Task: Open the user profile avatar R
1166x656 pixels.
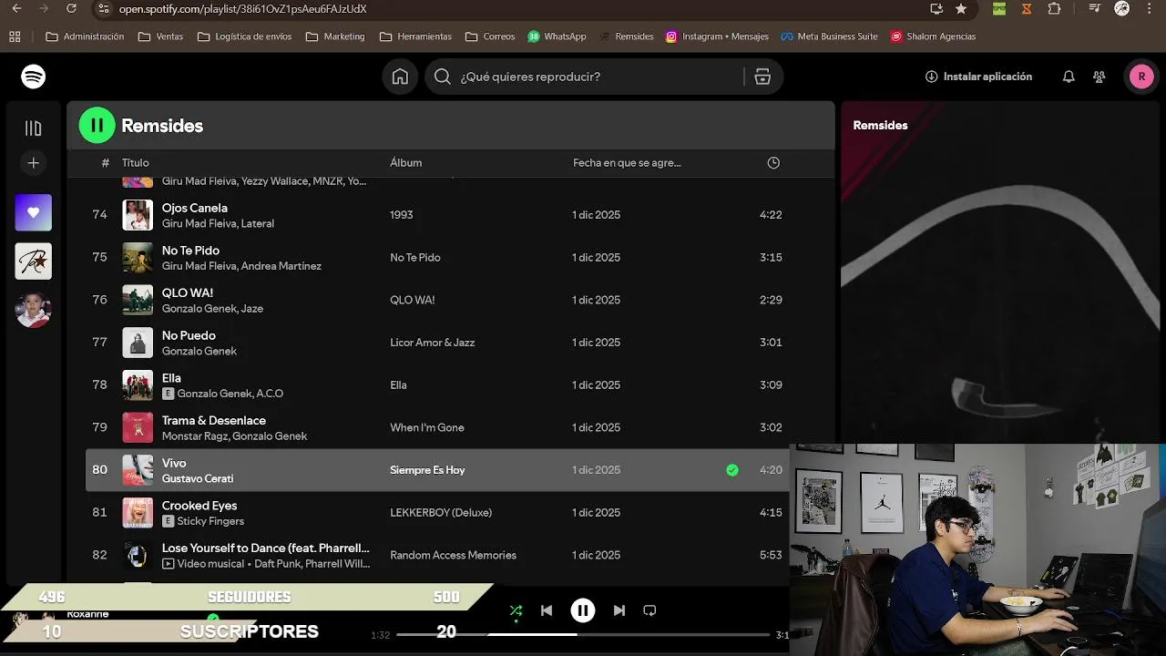Action: (1141, 77)
